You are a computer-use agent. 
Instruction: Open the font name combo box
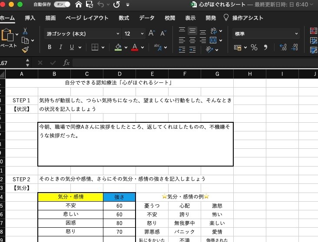83,34
